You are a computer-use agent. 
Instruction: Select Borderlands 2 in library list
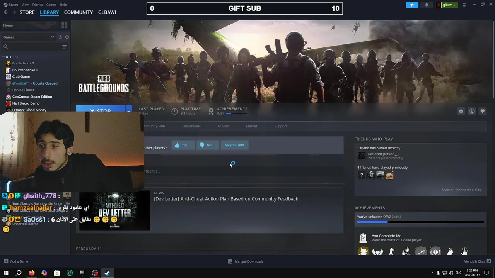tap(23, 63)
